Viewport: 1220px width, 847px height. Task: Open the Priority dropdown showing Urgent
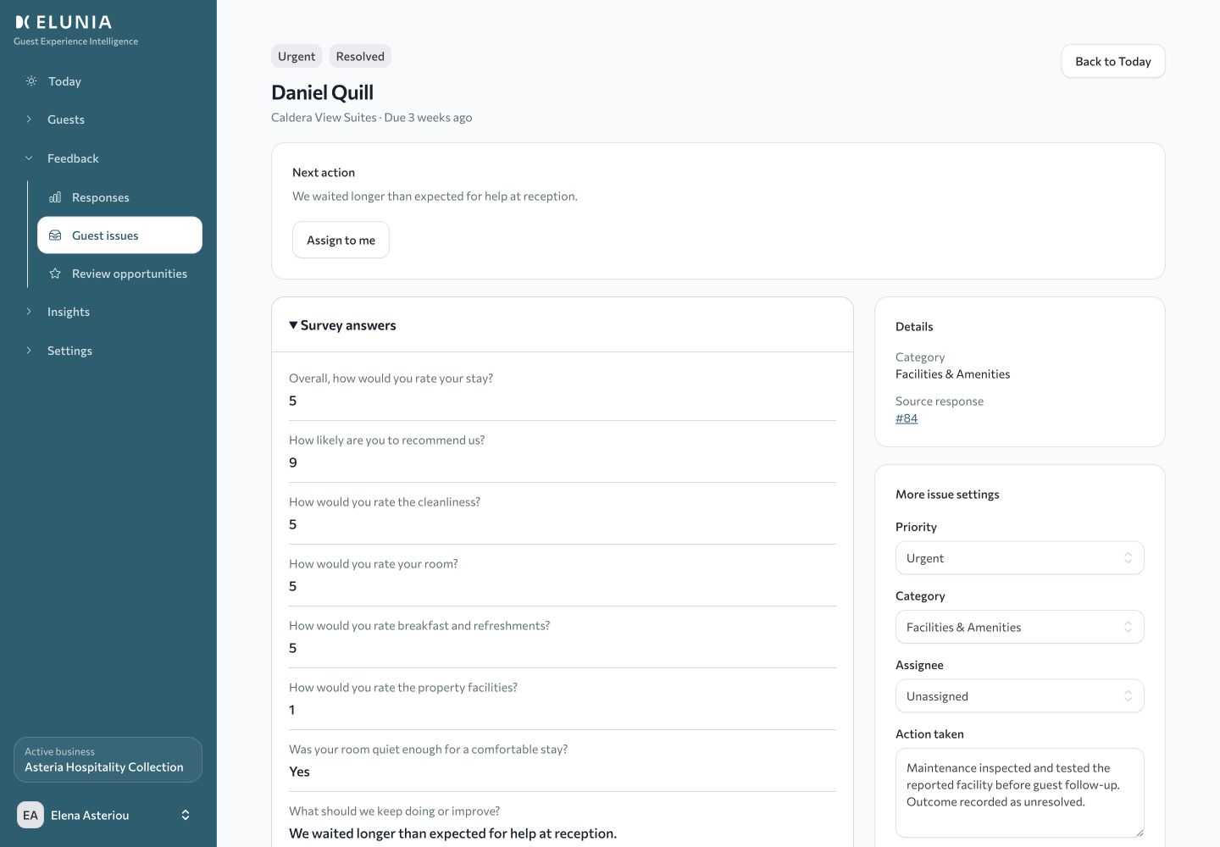(x=1019, y=558)
